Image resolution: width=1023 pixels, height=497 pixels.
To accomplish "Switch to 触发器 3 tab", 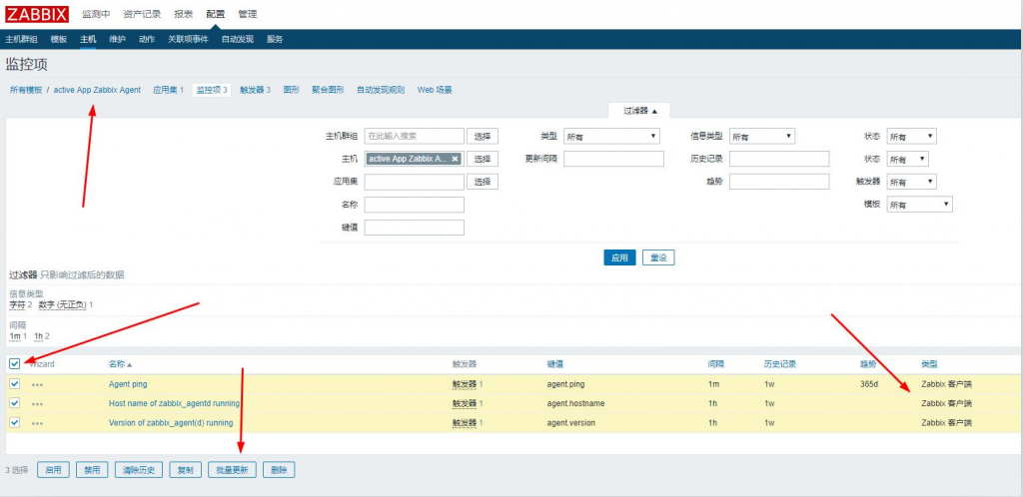I will 255,90.
